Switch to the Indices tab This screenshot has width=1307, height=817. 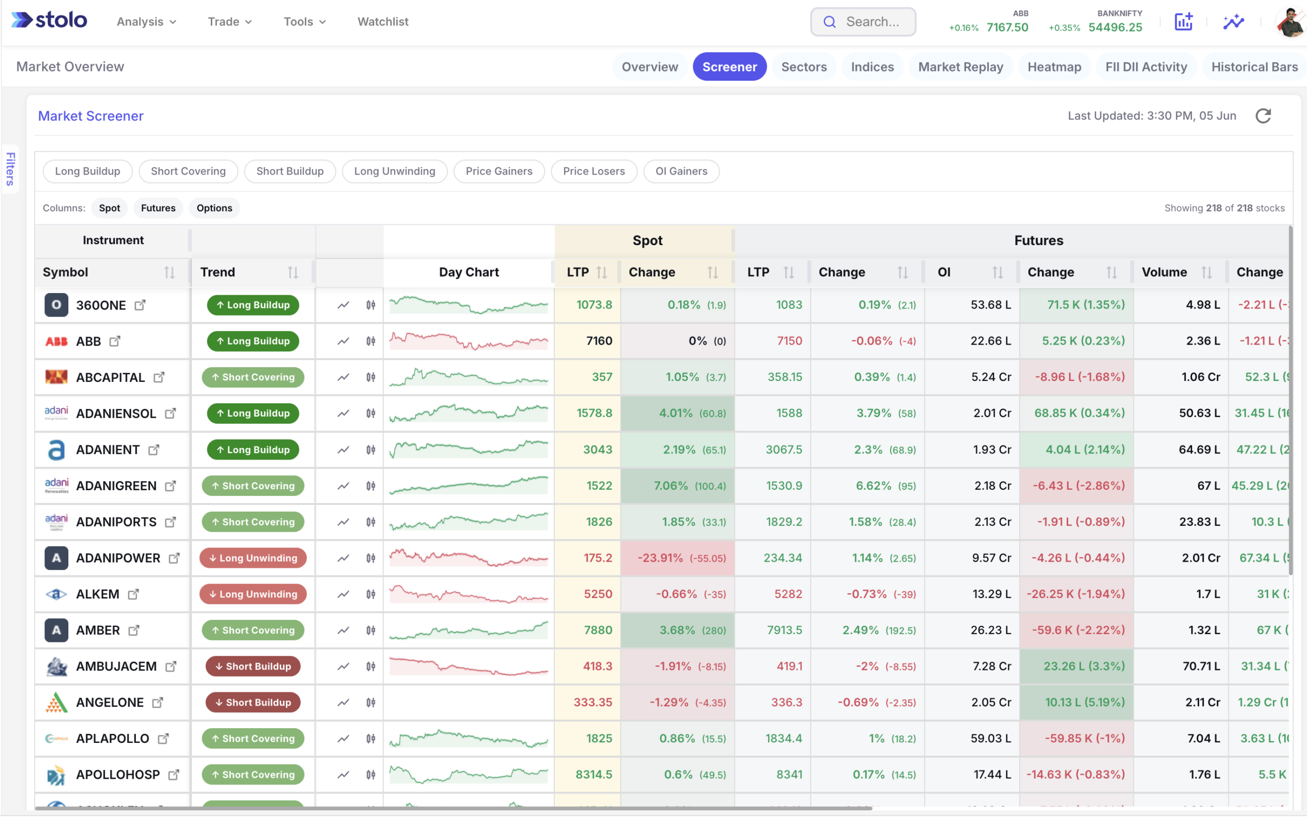(872, 67)
